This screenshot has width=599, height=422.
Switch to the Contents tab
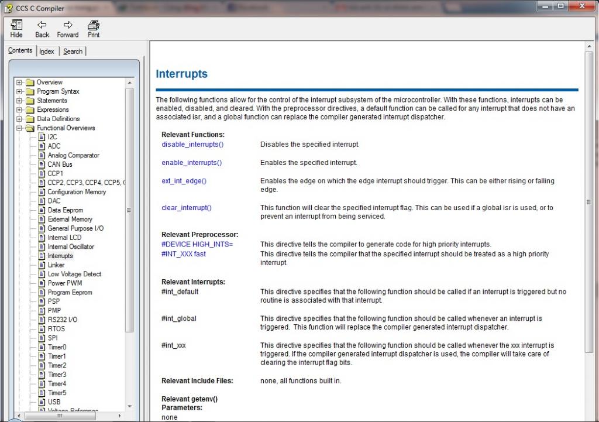(x=20, y=50)
